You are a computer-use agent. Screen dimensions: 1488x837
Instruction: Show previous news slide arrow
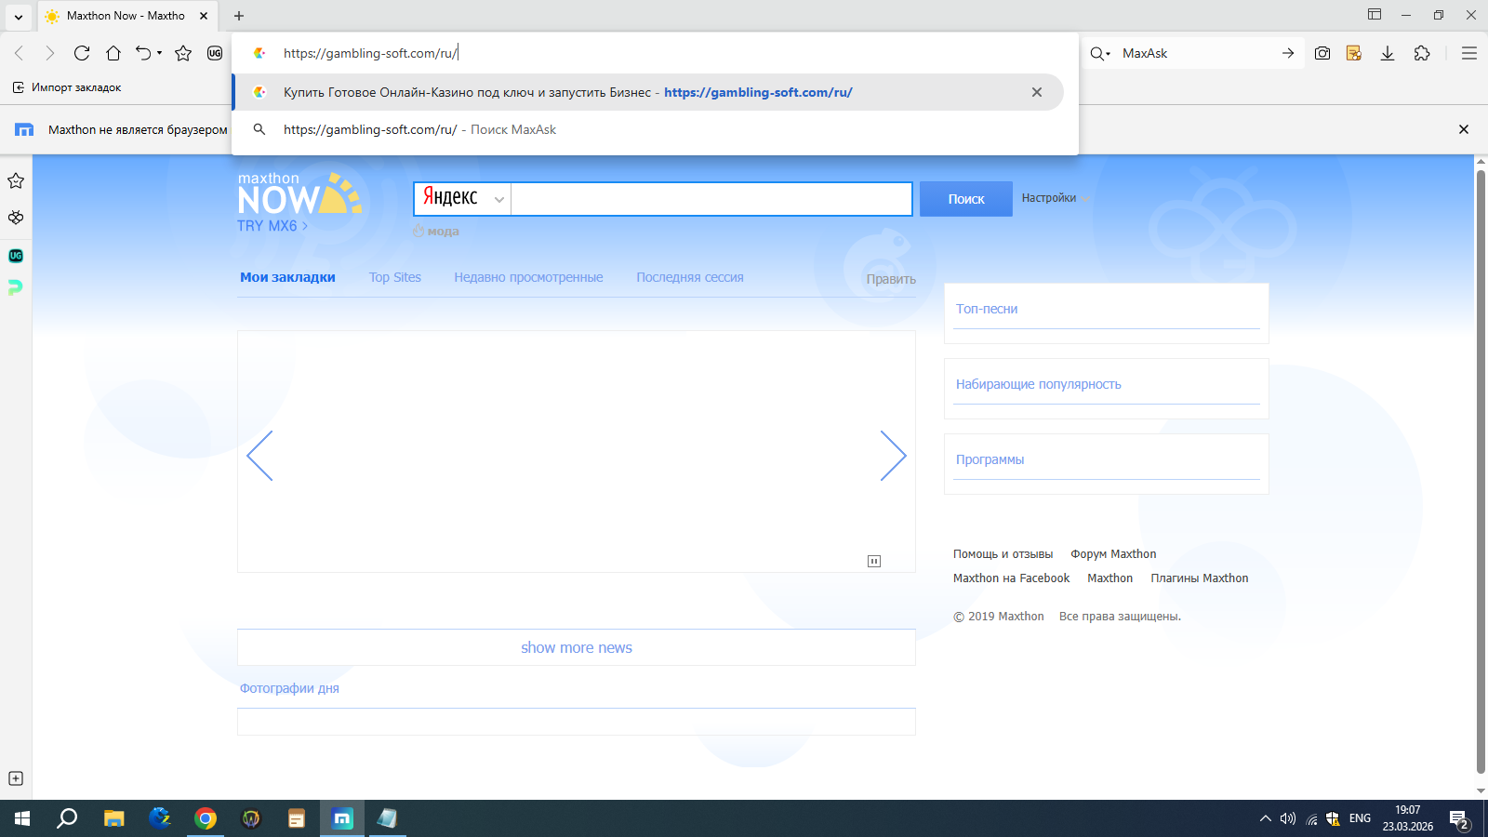pos(259,456)
